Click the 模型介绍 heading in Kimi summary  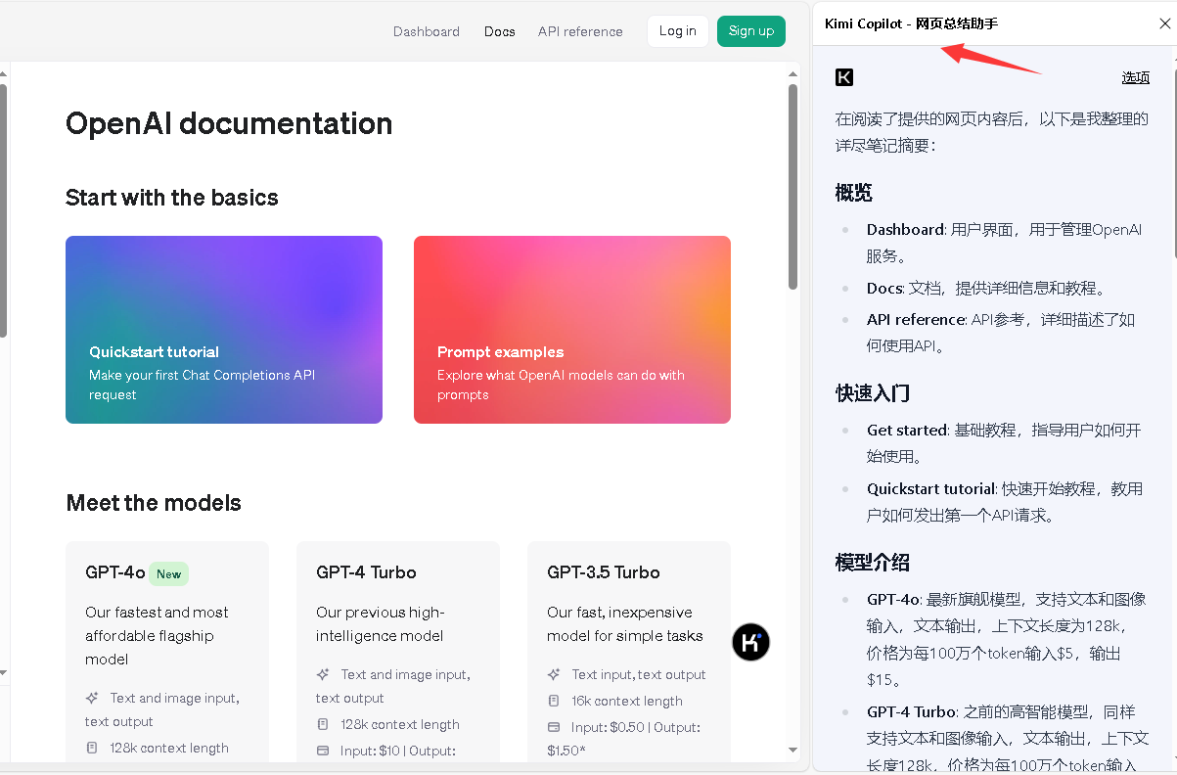click(x=873, y=563)
